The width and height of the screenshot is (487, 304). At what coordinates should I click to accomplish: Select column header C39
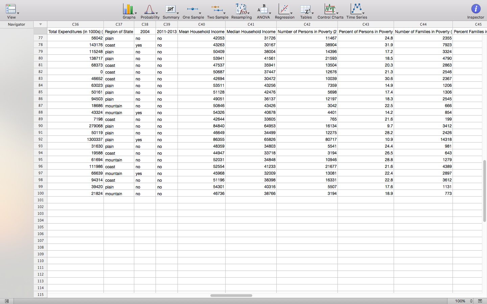[167, 24]
